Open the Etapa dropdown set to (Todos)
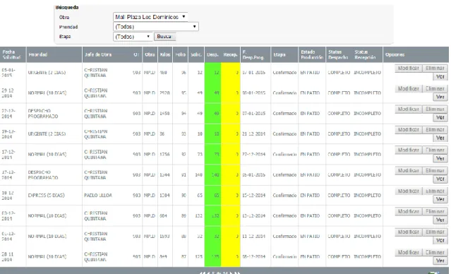 pos(133,37)
